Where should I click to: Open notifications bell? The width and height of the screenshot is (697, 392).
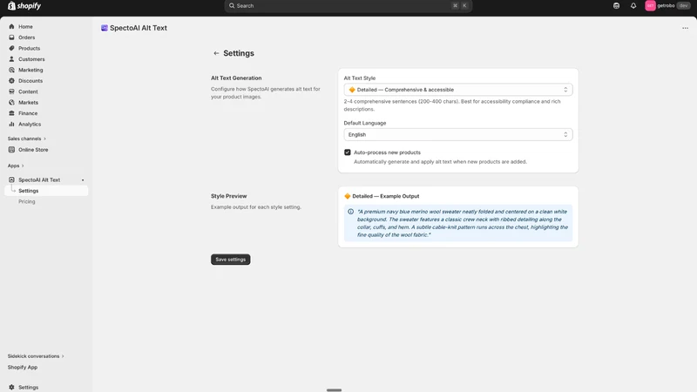(x=633, y=6)
